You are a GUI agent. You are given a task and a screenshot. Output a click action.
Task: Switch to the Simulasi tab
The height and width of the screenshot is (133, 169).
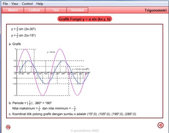pyautogui.click(x=77, y=10)
